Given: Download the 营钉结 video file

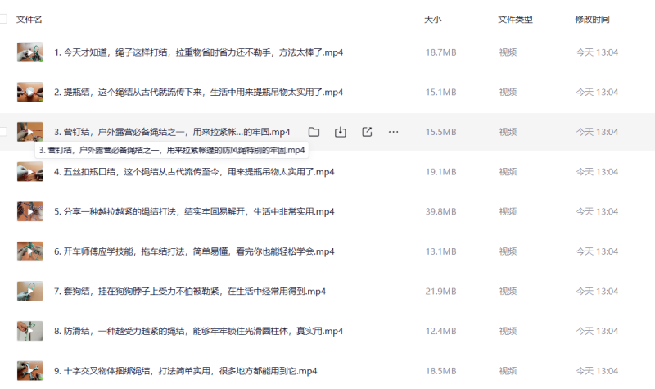Looking at the screenshot, I should coord(341,132).
